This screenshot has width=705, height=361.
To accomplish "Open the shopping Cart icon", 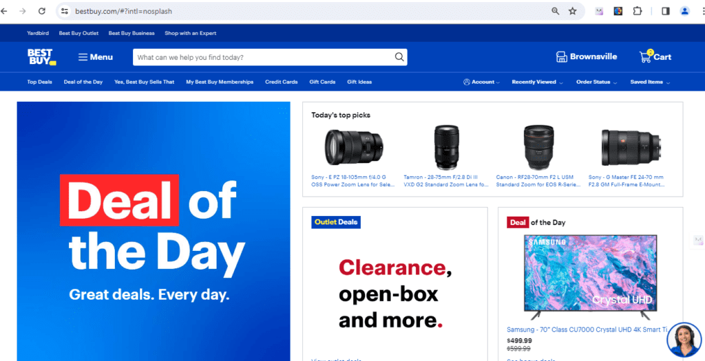I will coord(646,56).
